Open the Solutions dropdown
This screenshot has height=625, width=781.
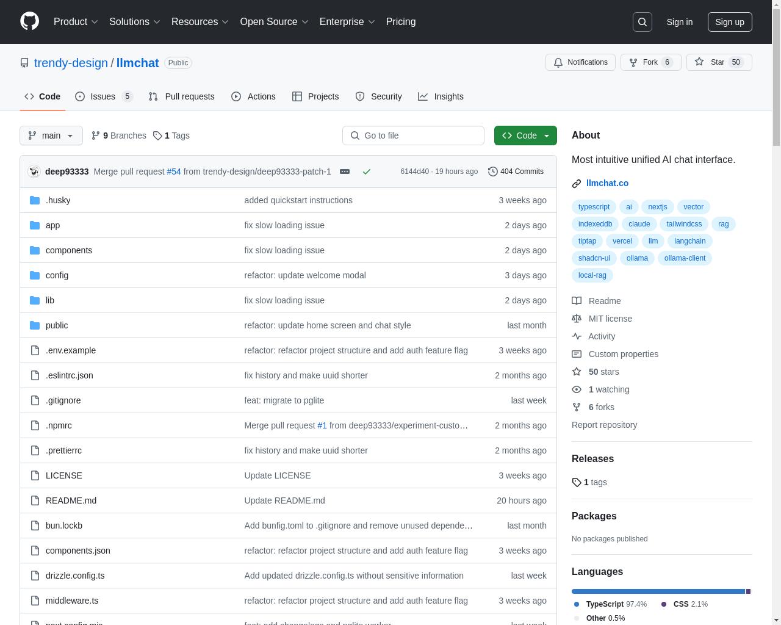[x=135, y=22]
